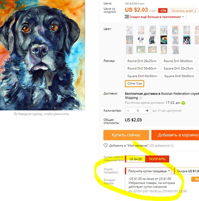The width and height of the screenshot is (199, 201).
Task: Select the black-and-white dog on teal thumbnail
Action: click(x=187, y=40)
